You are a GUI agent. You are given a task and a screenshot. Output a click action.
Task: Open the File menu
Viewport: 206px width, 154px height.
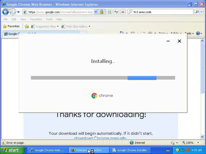5,19
